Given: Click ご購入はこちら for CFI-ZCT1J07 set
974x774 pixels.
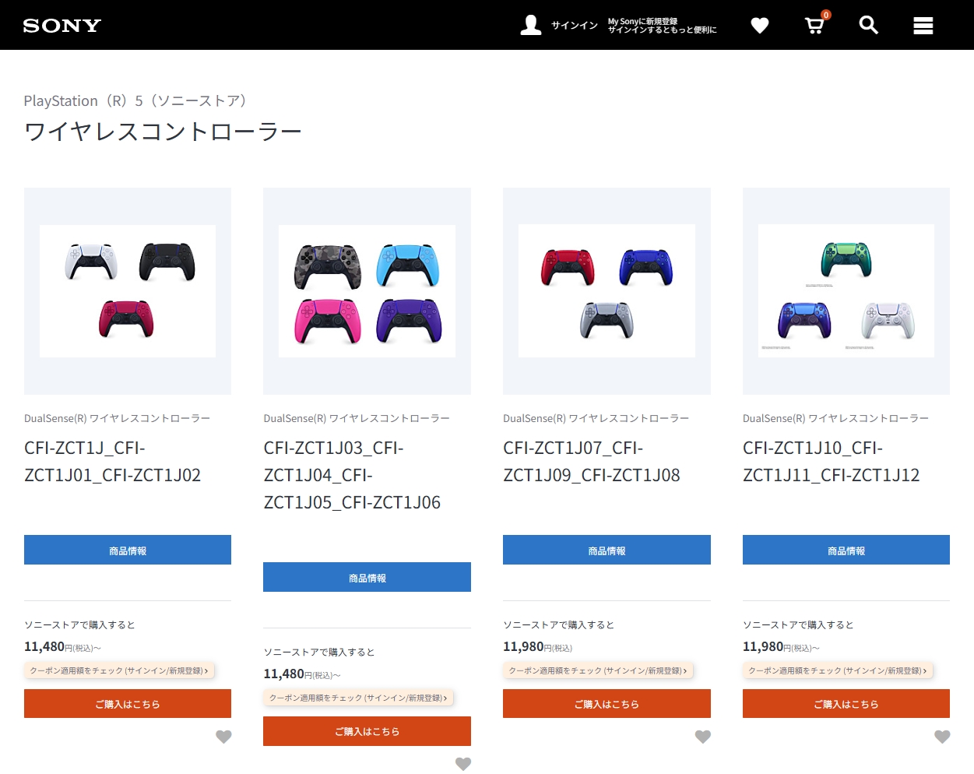Looking at the screenshot, I should tap(607, 704).
